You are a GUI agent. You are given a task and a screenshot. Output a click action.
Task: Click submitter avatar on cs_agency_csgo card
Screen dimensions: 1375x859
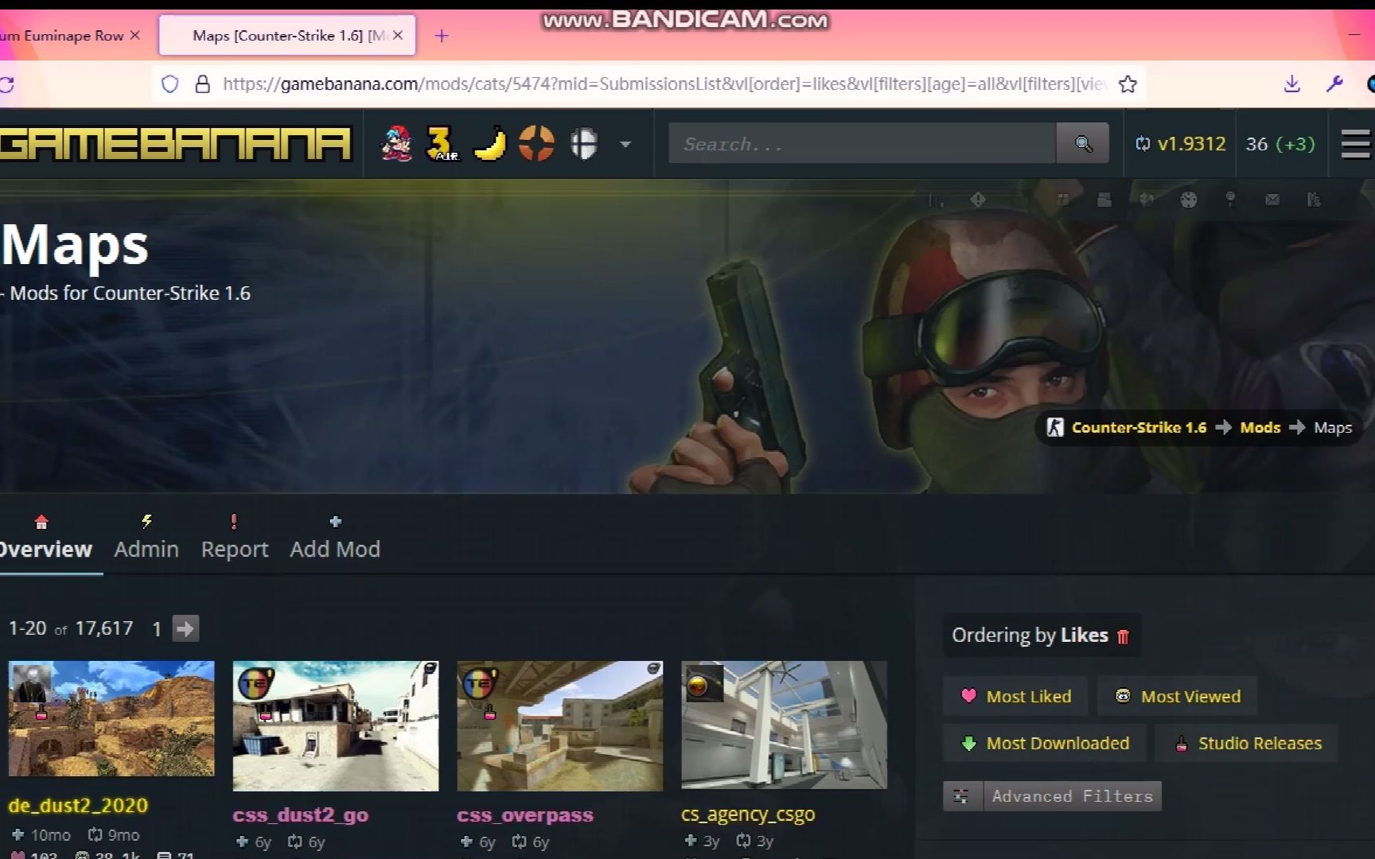(x=704, y=684)
